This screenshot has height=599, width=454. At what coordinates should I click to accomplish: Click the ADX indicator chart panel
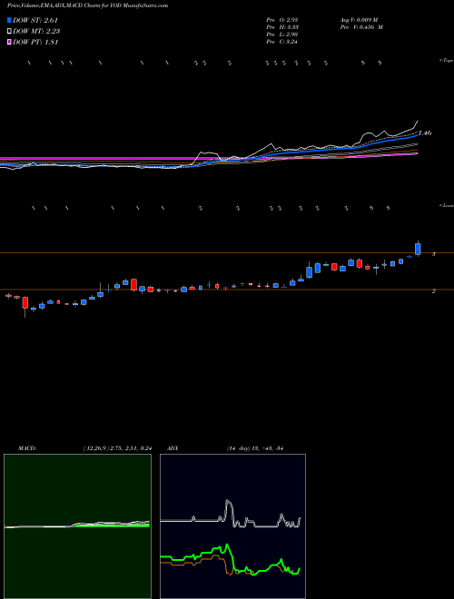[x=232, y=526]
